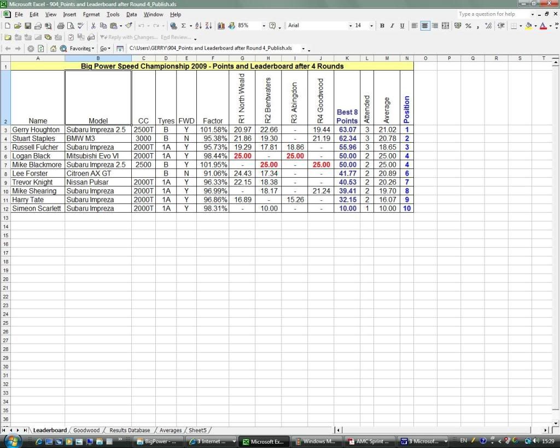This screenshot has height=448, width=560.
Task: Paste from the clipboard
Action: point(114,26)
